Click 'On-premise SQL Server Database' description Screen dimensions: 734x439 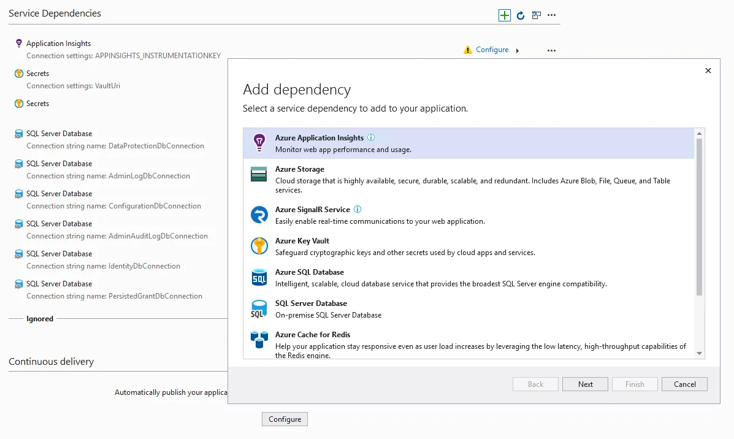click(328, 315)
